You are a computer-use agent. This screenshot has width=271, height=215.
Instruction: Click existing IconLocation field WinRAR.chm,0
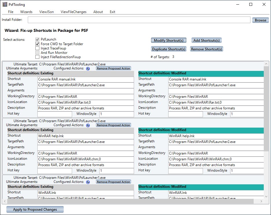(x=85, y=159)
